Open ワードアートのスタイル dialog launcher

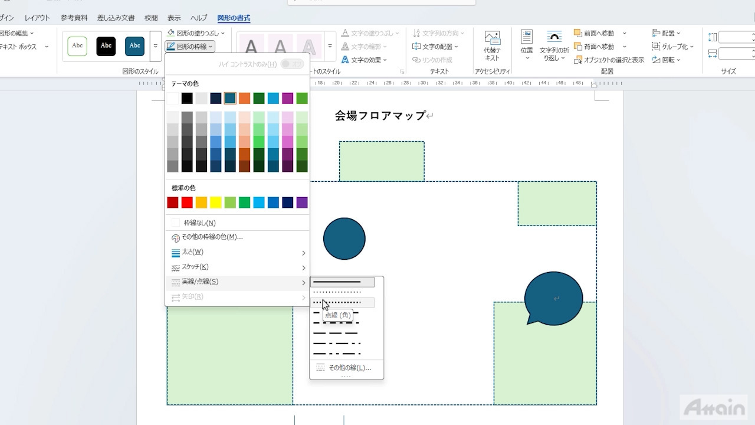(x=402, y=71)
